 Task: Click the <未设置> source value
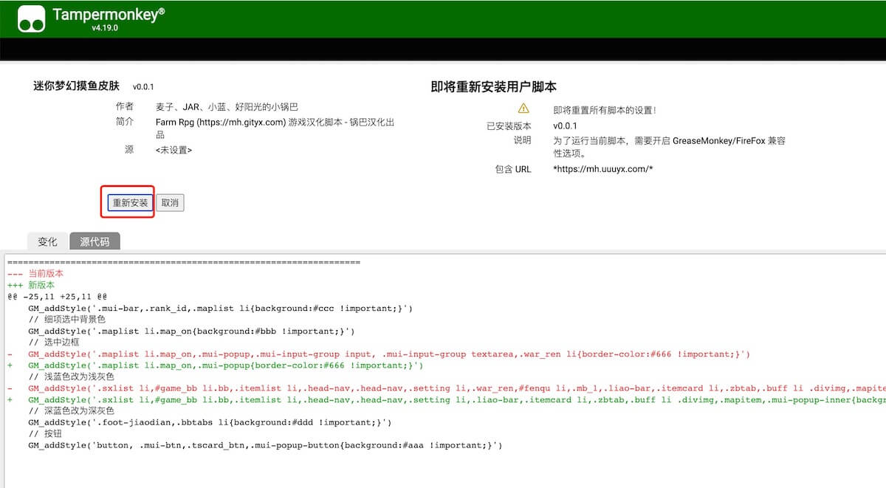coord(174,150)
